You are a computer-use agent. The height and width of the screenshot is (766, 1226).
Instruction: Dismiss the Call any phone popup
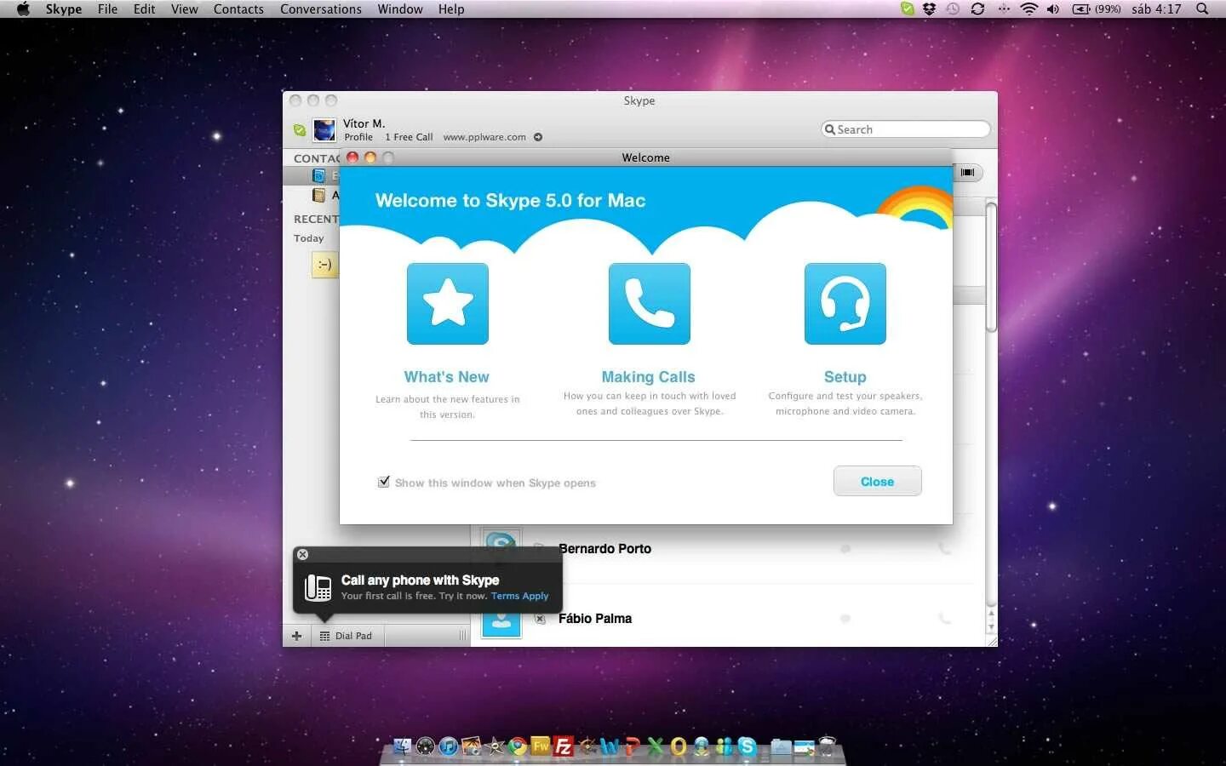click(302, 555)
